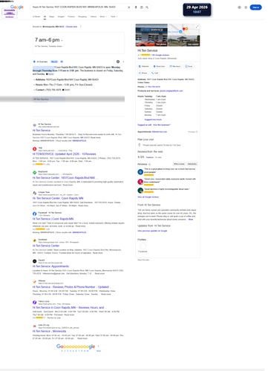Open MapQuest Hi Ten Service Center result
This screenshot has width=268, height=371.
pyautogui.click(x=65, y=178)
